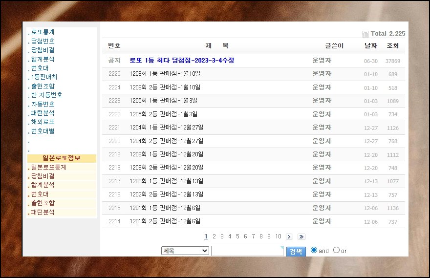Screen dimensions: 430x278
Task: Go to page 2 of list
Action: pyautogui.click(x=214, y=236)
